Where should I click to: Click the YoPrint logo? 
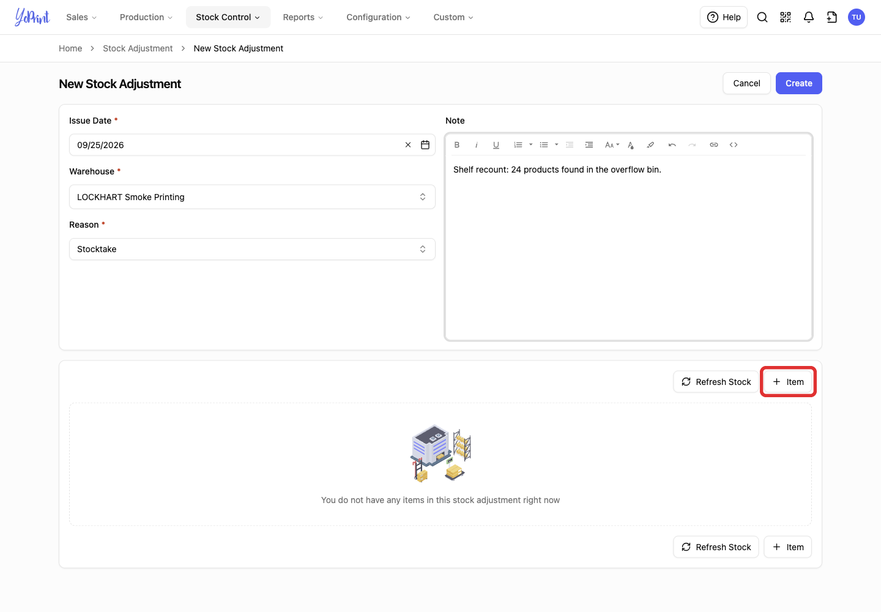[x=32, y=17]
